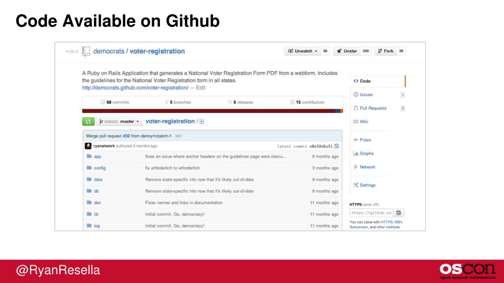View the 68 commits

point(115,102)
